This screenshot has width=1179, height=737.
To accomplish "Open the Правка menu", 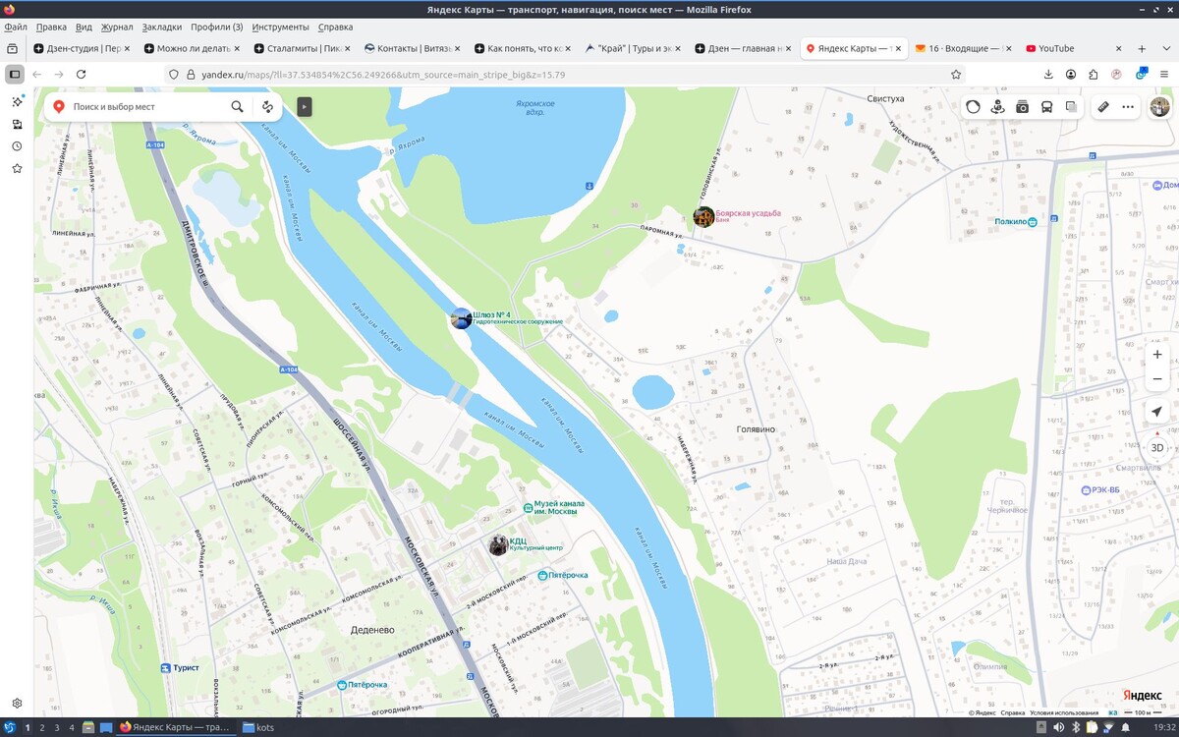I will click(x=51, y=27).
